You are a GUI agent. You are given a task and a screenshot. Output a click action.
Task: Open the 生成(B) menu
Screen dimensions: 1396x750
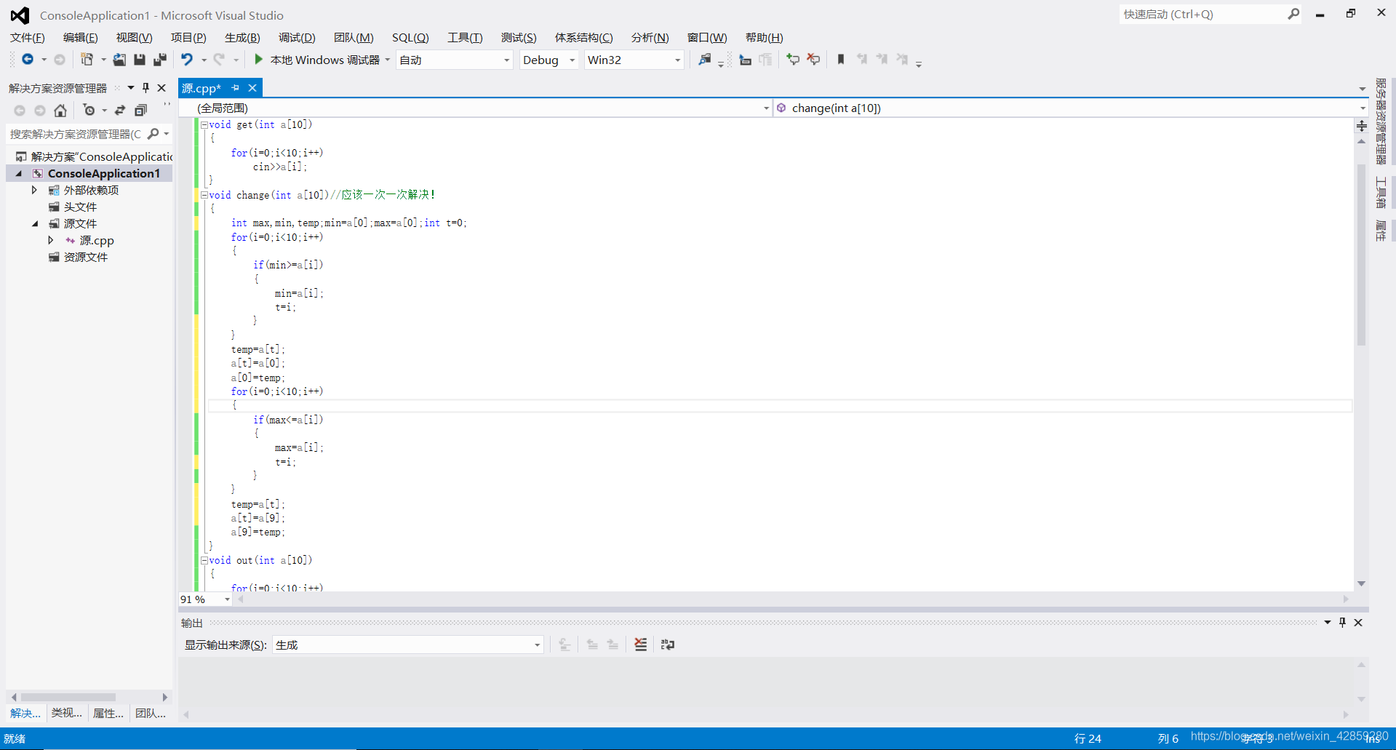coord(242,38)
